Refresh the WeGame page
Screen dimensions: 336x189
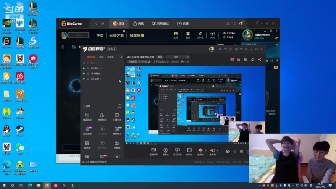[102, 24]
